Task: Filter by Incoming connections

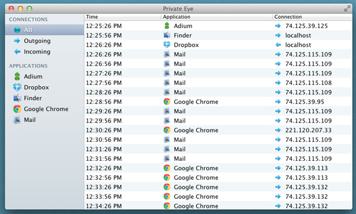Action: pyautogui.click(x=44, y=52)
